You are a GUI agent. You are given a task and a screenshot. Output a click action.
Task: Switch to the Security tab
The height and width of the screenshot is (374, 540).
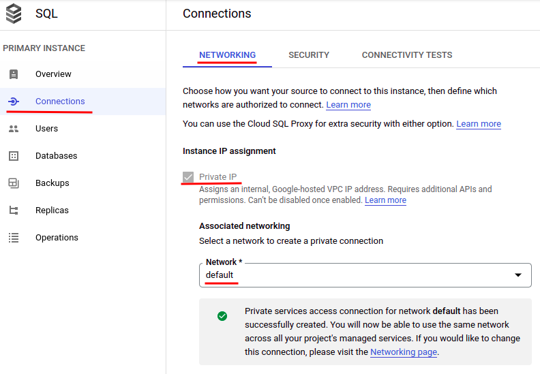tap(309, 55)
